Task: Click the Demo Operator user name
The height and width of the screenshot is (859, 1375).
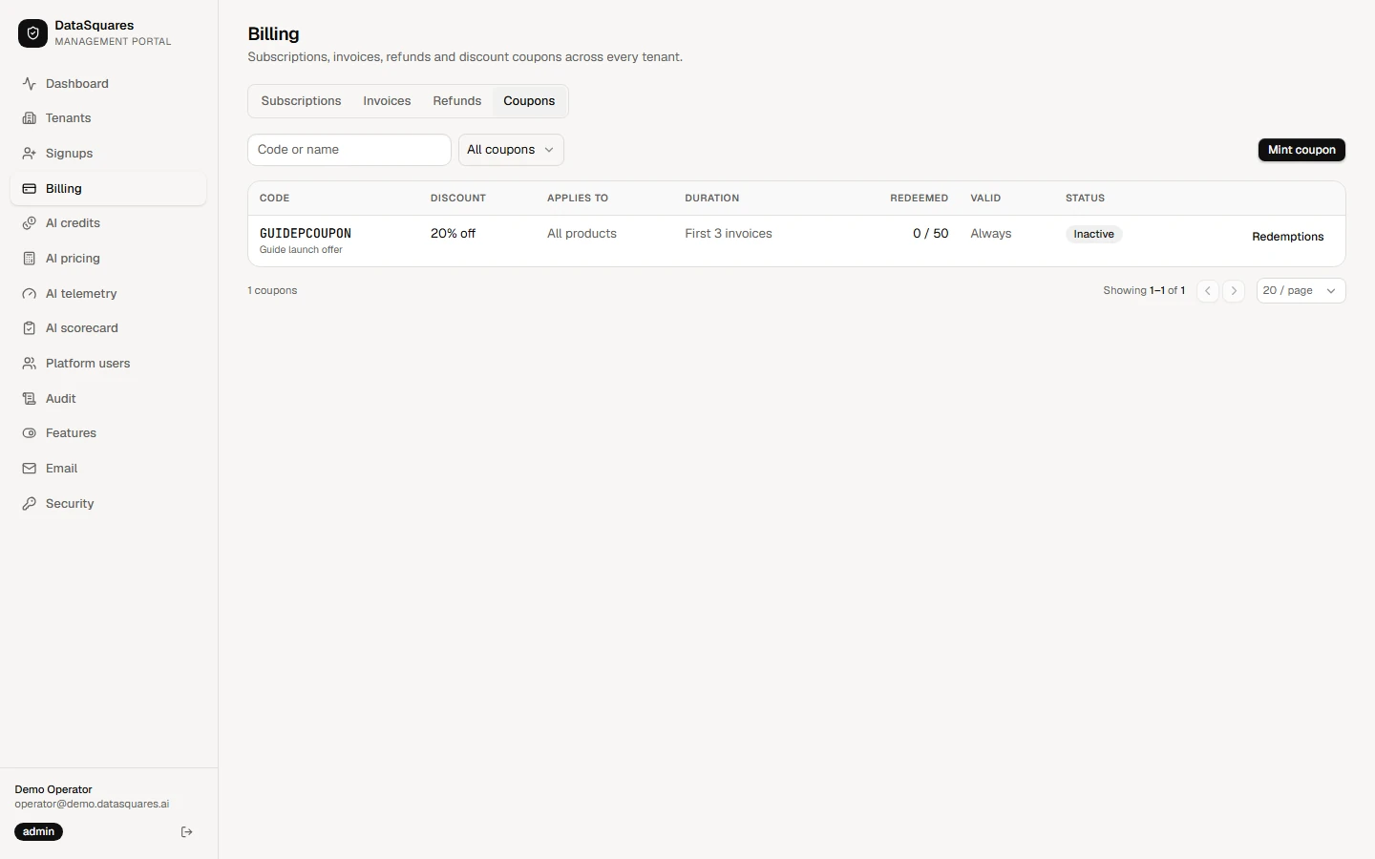Action: (x=53, y=790)
